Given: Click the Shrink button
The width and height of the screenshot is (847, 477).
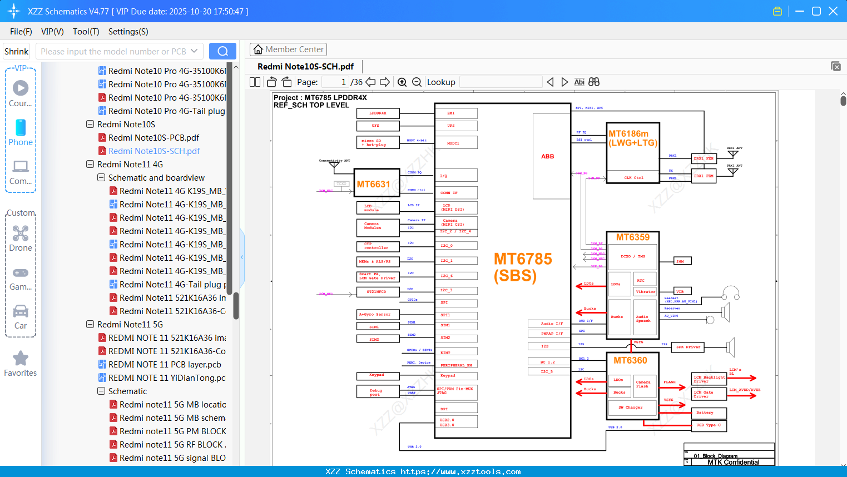Looking at the screenshot, I should pyautogui.click(x=17, y=51).
